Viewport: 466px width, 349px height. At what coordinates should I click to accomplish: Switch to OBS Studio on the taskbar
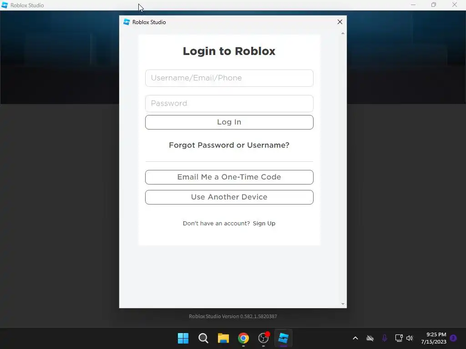(263, 338)
